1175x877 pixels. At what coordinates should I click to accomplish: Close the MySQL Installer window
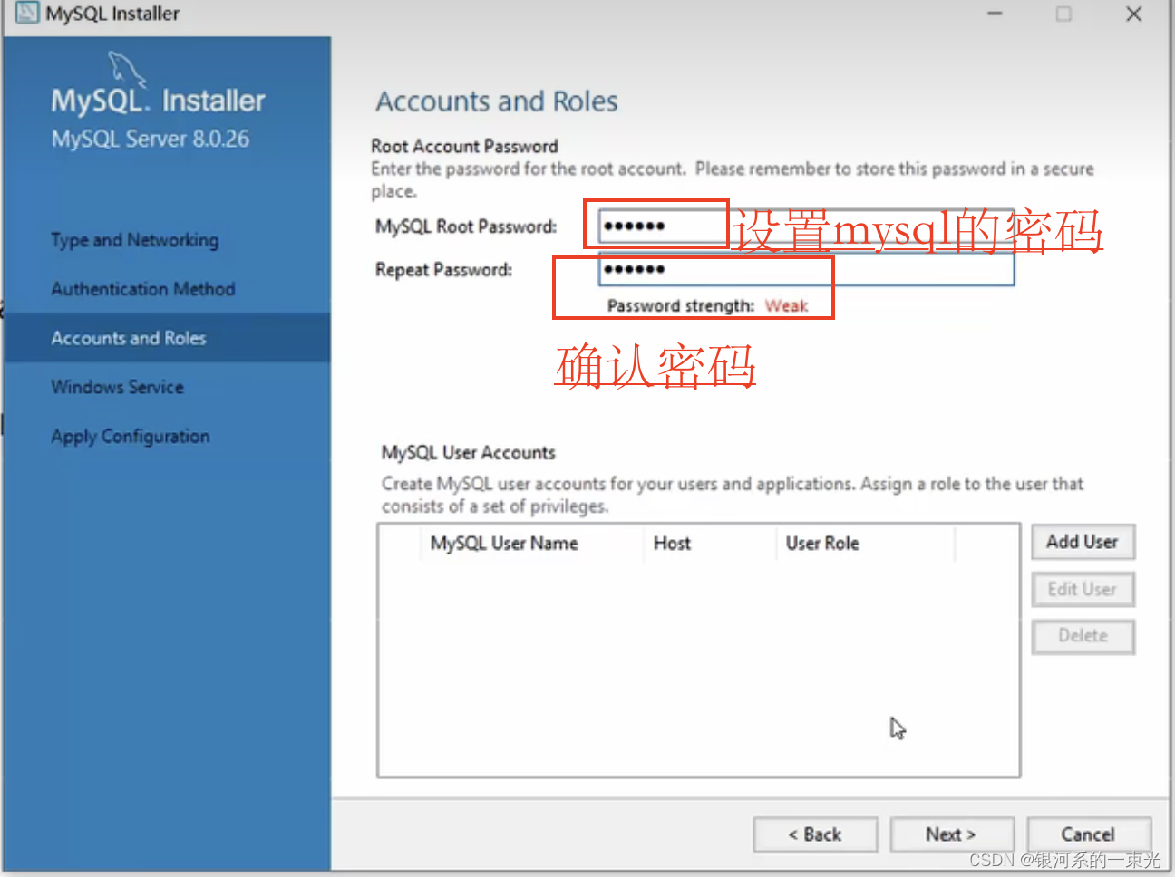click(x=1134, y=14)
